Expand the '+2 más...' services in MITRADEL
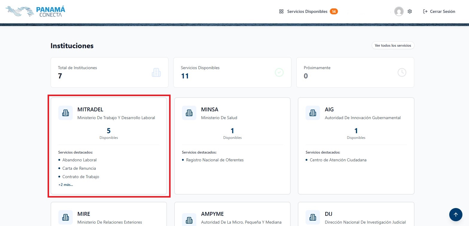469x226 pixels. point(66,184)
